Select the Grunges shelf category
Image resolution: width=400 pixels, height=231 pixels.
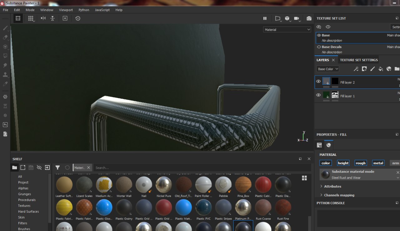(25, 194)
